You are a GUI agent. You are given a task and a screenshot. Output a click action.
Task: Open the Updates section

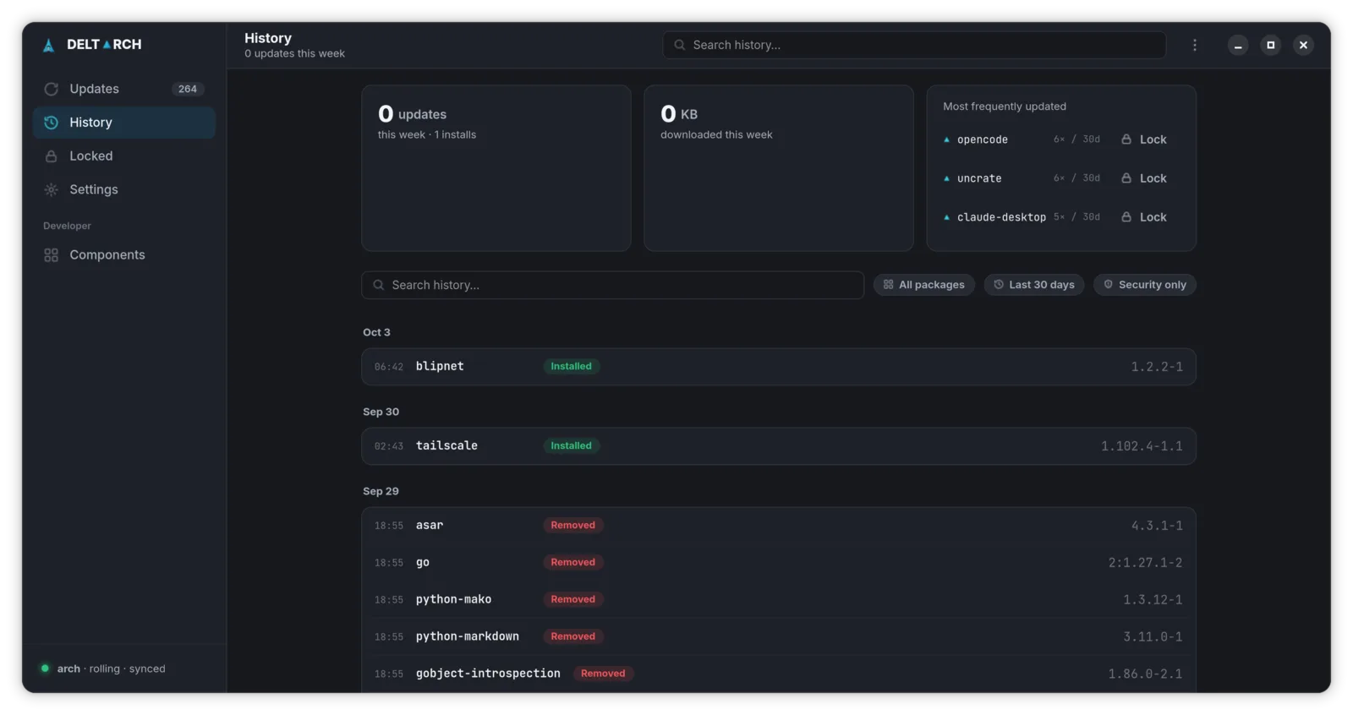click(123, 89)
